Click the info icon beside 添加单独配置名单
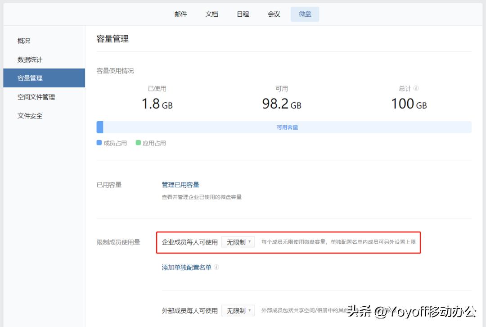 [217, 267]
